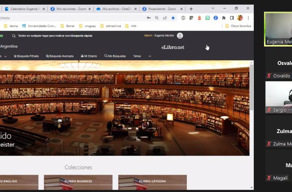Open the Chrome three-dot menu

[248, 18]
